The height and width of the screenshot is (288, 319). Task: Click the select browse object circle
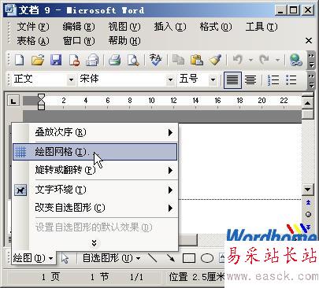(308, 215)
